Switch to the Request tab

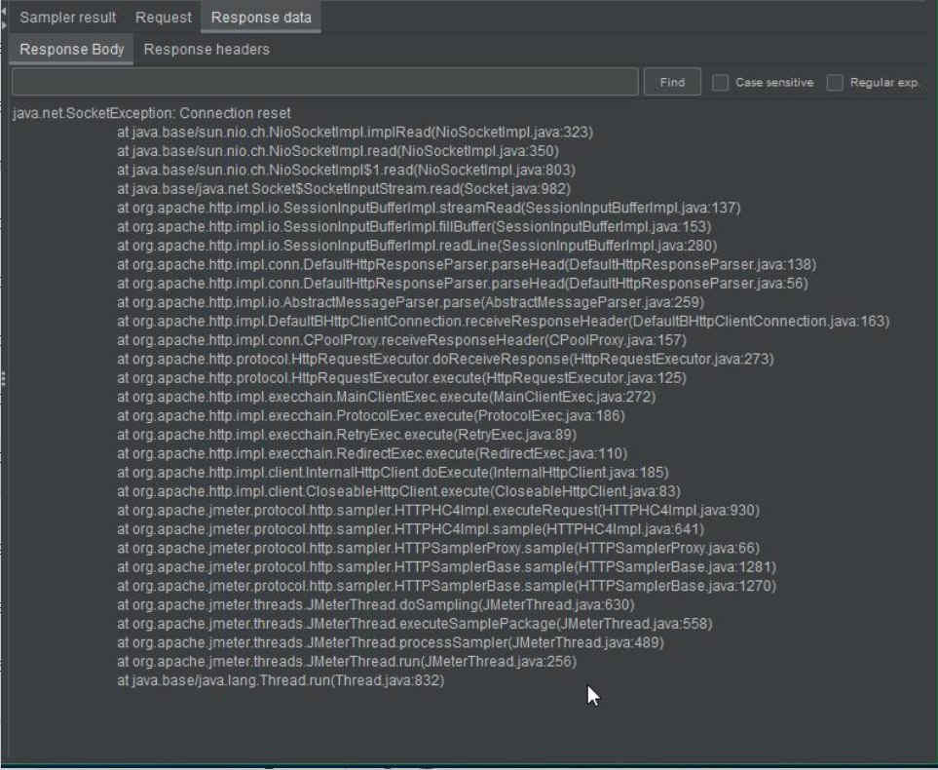pyautogui.click(x=164, y=18)
